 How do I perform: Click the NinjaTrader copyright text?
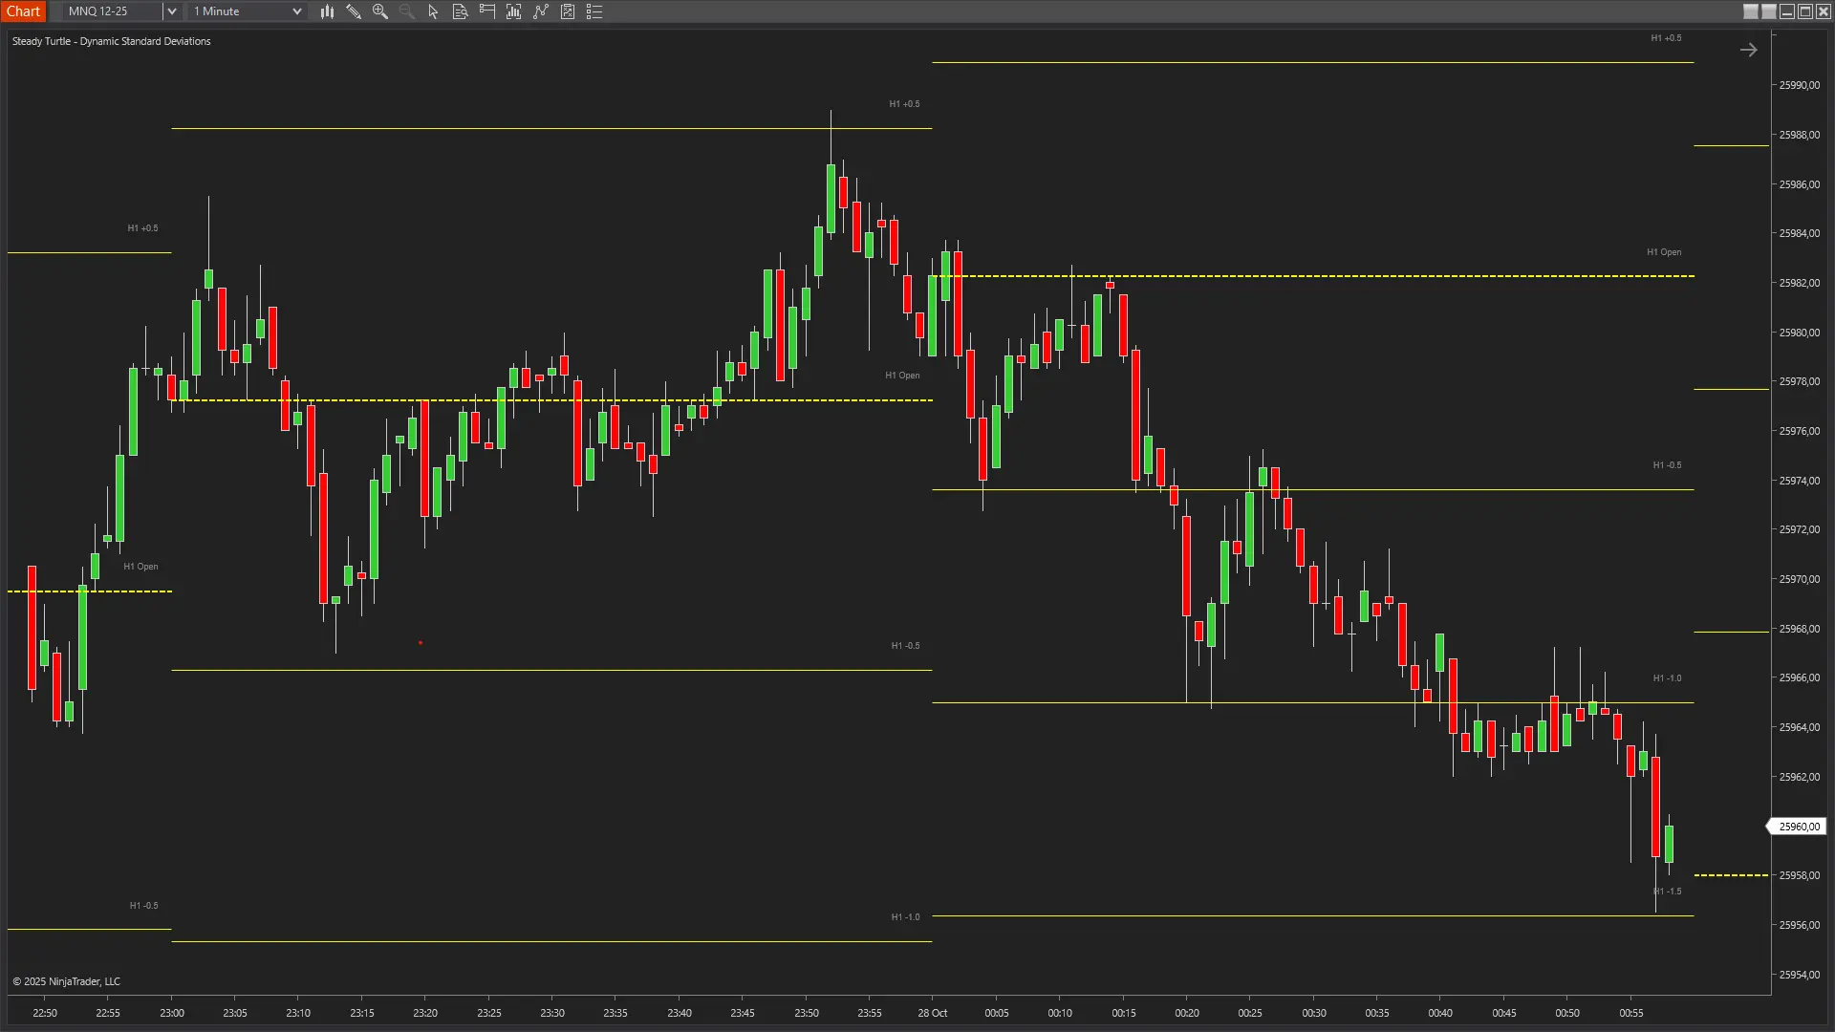[x=67, y=980]
